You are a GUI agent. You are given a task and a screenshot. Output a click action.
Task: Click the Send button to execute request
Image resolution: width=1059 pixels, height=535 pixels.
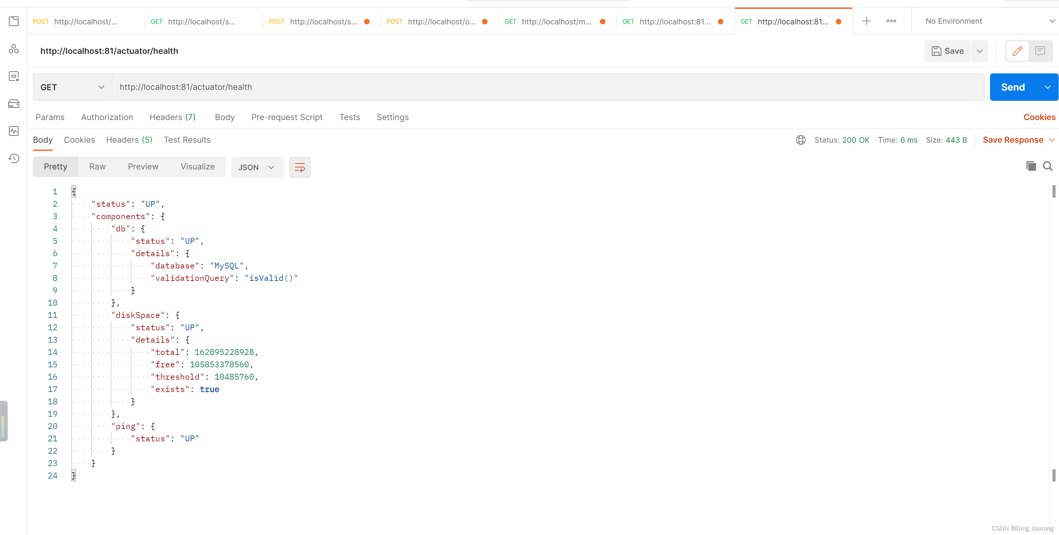[x=1013, y=87]
